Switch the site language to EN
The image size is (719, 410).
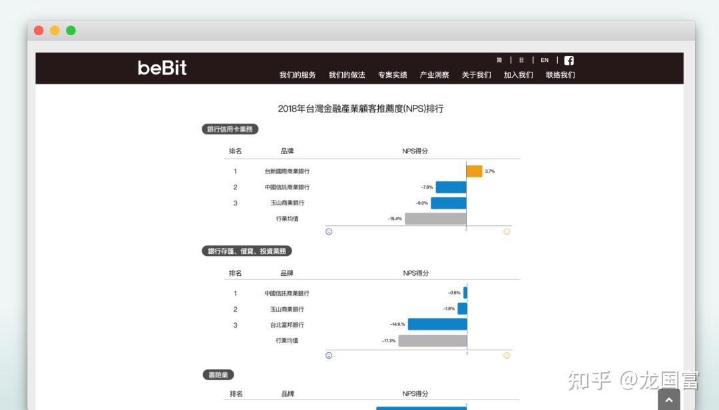coord(544,60)
